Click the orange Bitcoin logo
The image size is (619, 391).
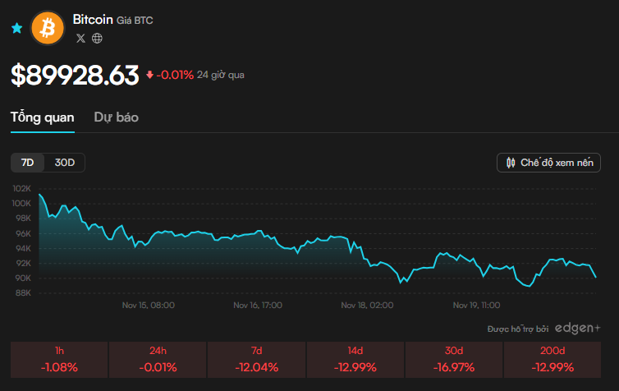click(48, 28)
